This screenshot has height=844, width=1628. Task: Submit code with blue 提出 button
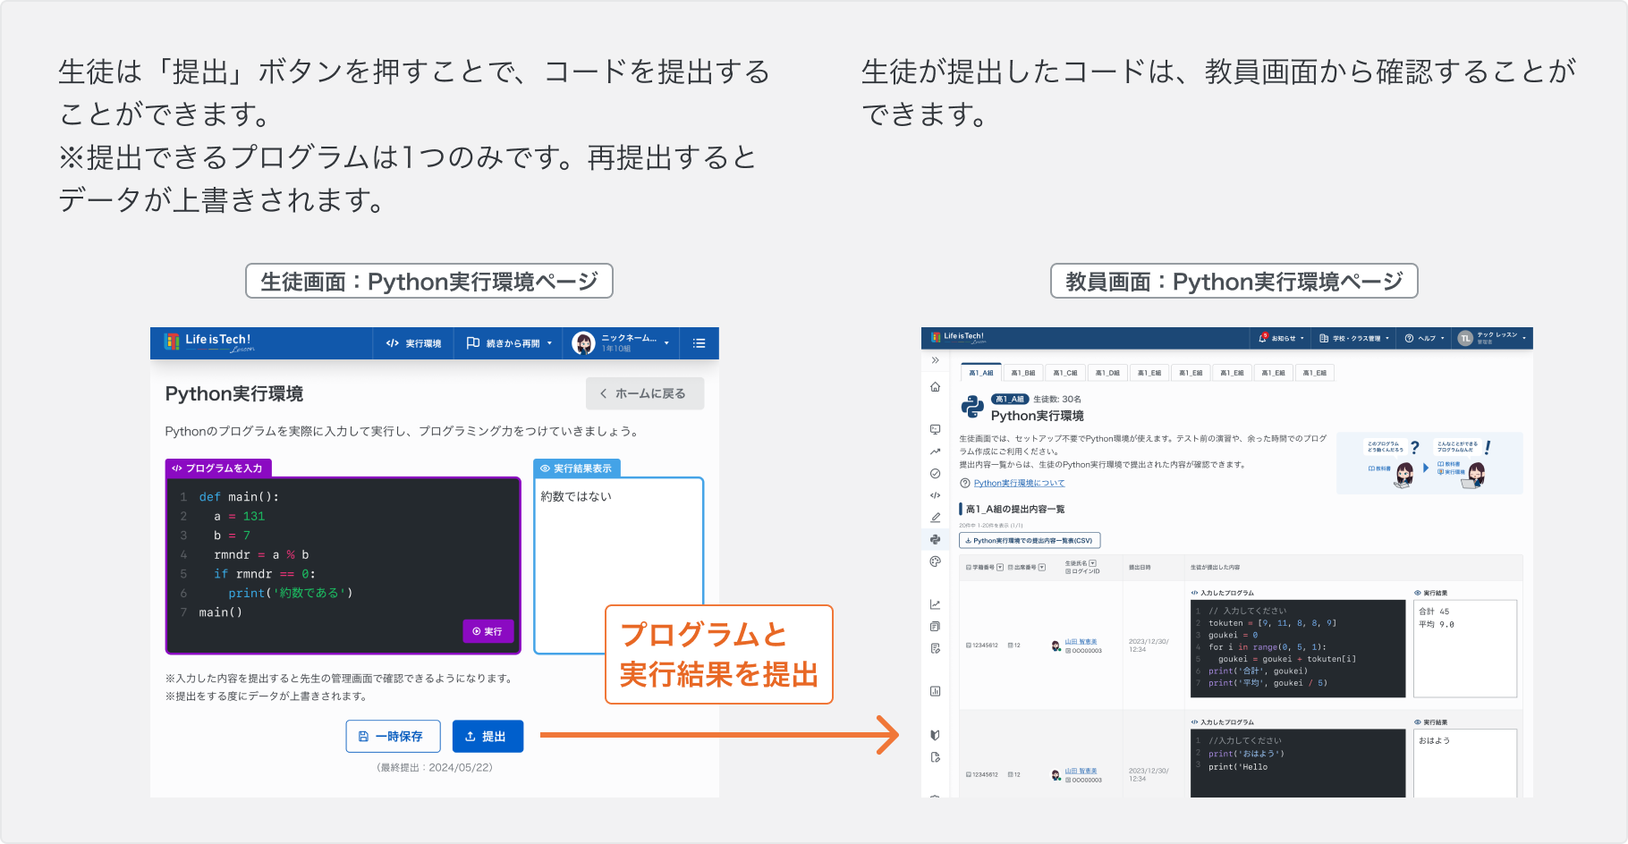[x=488, y=737]
